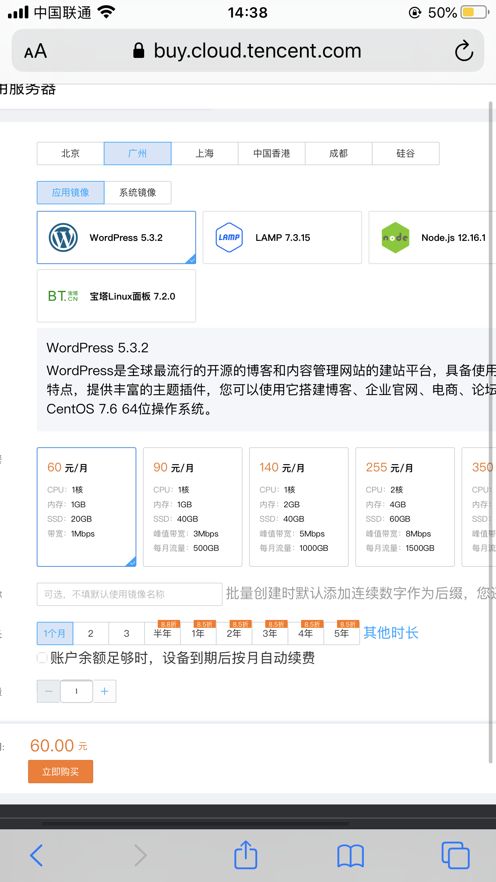Tap the Wi-Fi status icon
496x882 pixels.
106,12
